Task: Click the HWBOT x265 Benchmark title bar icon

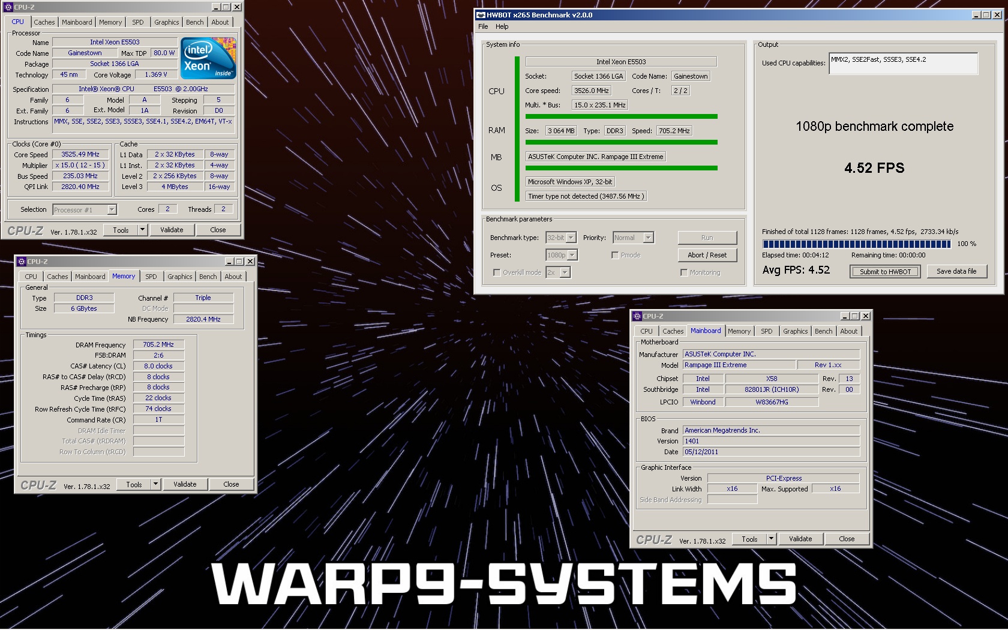Action: coord(481,15)
